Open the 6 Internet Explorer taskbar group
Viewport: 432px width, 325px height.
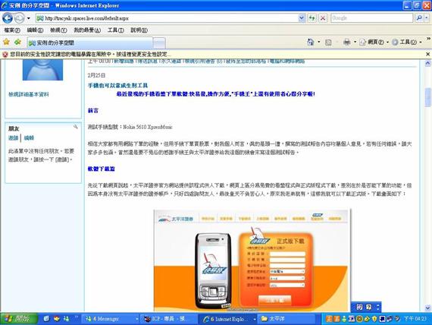pos(228,319)
